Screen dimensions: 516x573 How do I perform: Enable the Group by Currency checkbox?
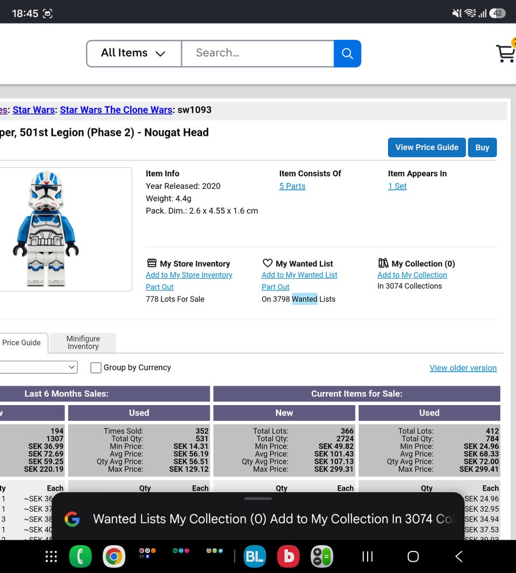[96, 367]
